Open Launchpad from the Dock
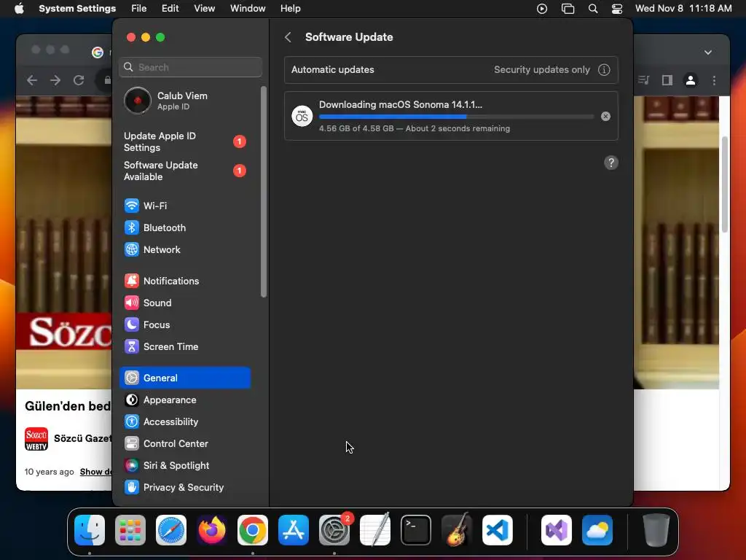Viewport: 746px width, 560px height. tap(130, 530)
